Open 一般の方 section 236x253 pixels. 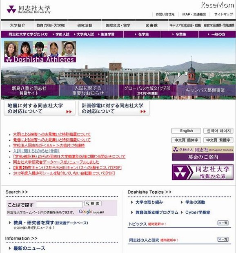pos(217,34)
